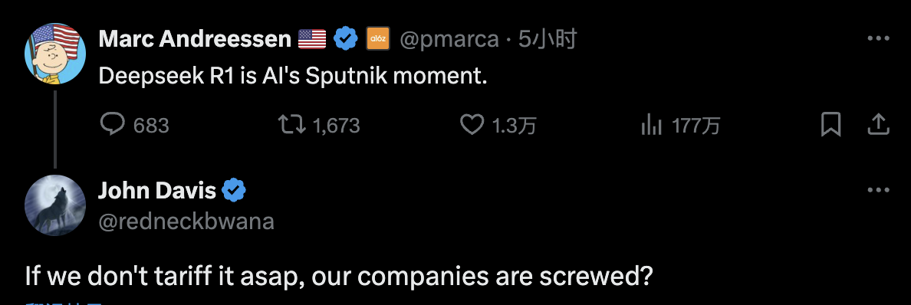Image resolution: width=911 pixels, height=305 pixels.
Task: Toggle like on the Sputnik moment tweet
Action: coord(472,125)
